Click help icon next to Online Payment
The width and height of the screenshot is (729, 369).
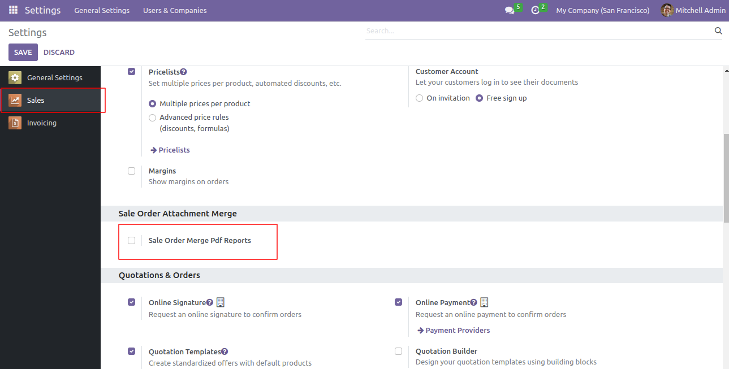coord(474,302)
